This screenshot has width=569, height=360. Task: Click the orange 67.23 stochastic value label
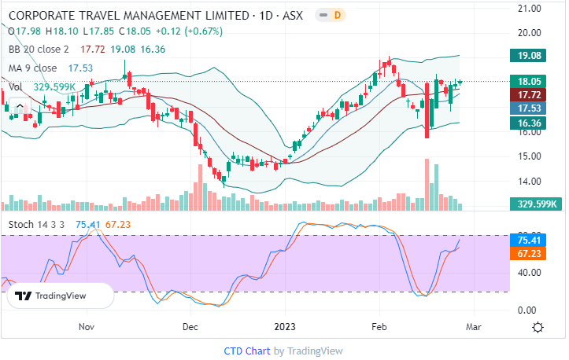pyautogui.click(x=534, y=253)
